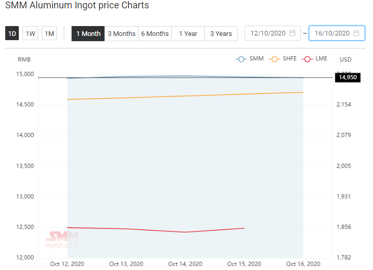Toggle SMM series in legend
The height and width of the screenshot is (270, 373).
[x=250, y=59]
